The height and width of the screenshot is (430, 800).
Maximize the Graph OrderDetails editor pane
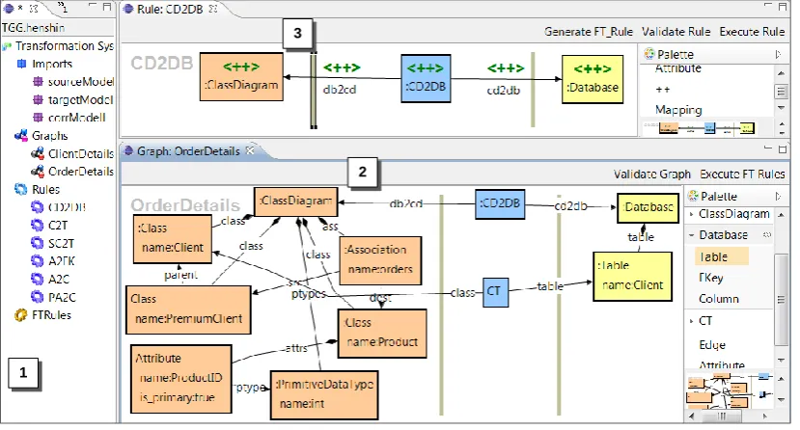pyautogui.click(x=783, y=149)
